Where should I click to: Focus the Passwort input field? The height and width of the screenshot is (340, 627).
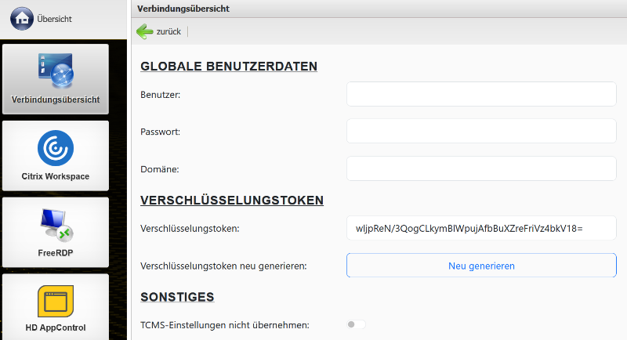pyautogui.click(x=481, y=131)
